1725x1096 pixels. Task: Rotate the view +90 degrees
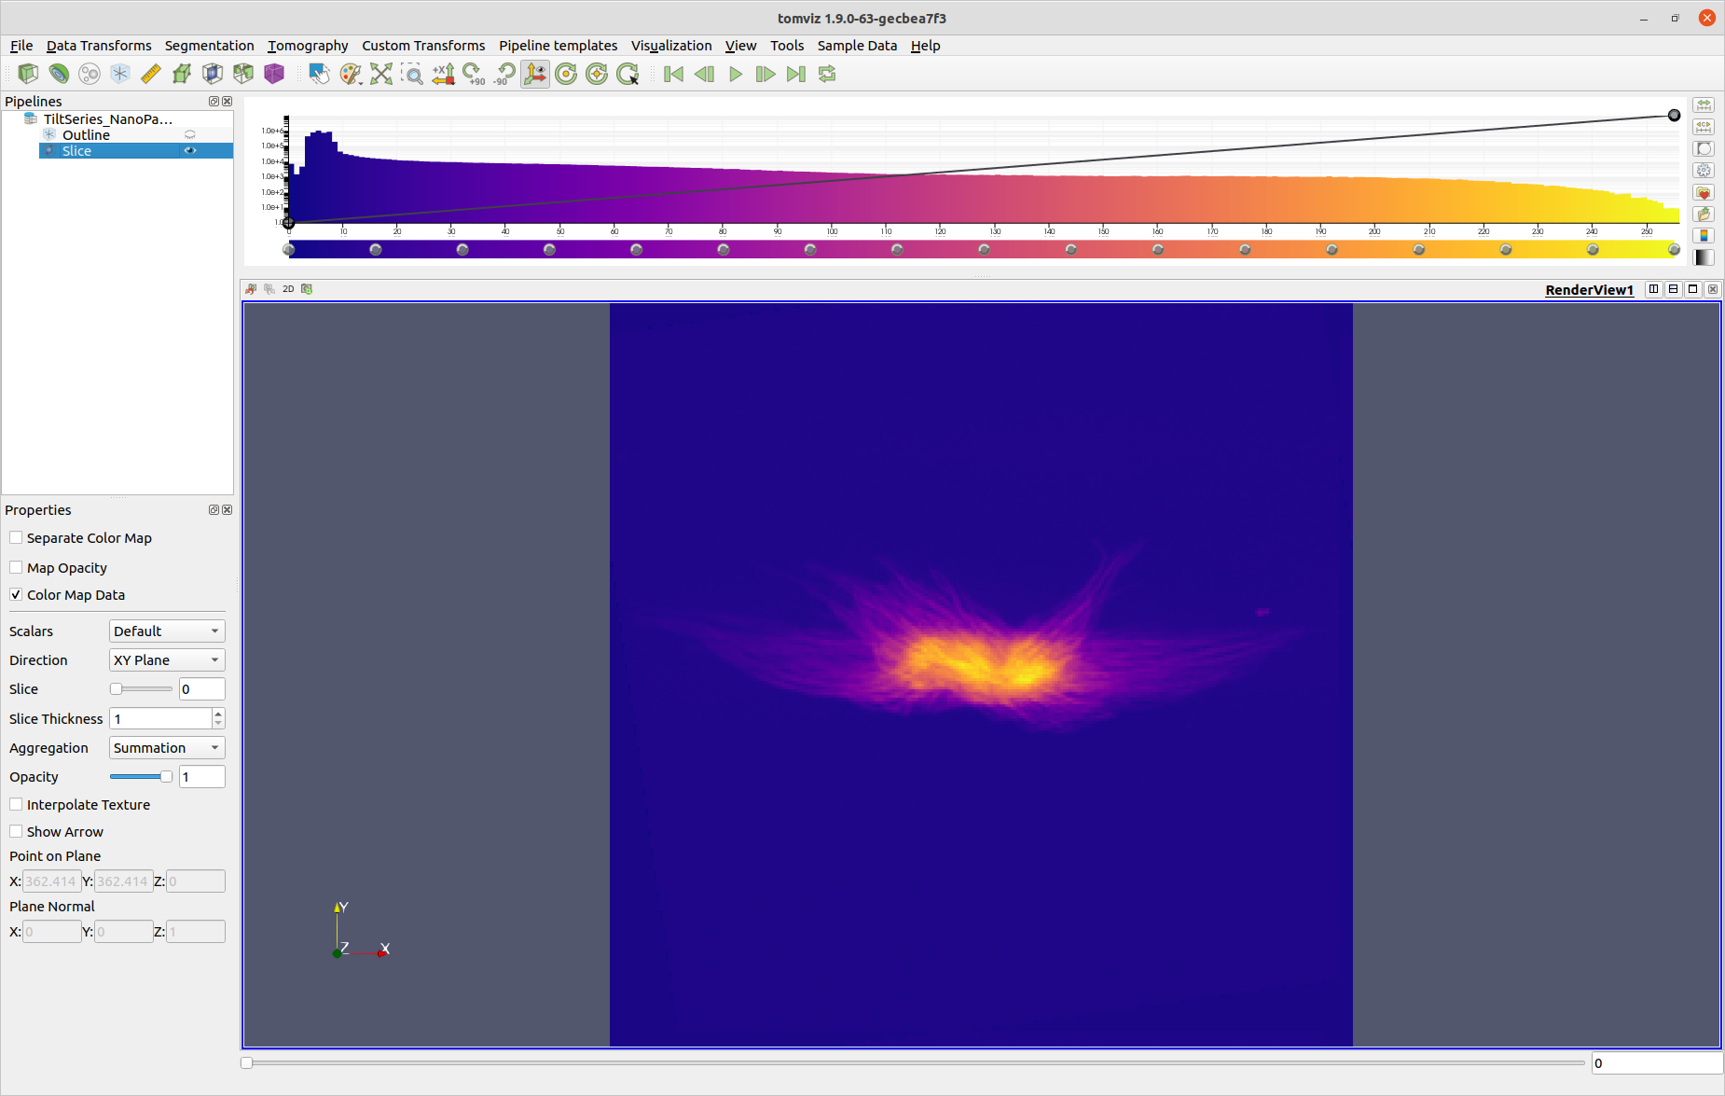pyautogui.click(x=474, y=74)
